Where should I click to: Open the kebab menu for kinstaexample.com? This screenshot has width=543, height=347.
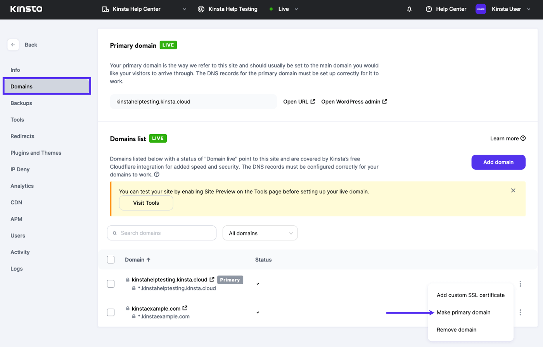click(x=521, y=312)
